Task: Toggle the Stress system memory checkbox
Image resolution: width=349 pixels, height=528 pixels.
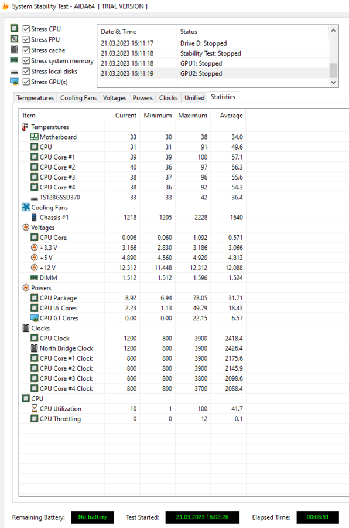Action: click(x=26, y=60)
